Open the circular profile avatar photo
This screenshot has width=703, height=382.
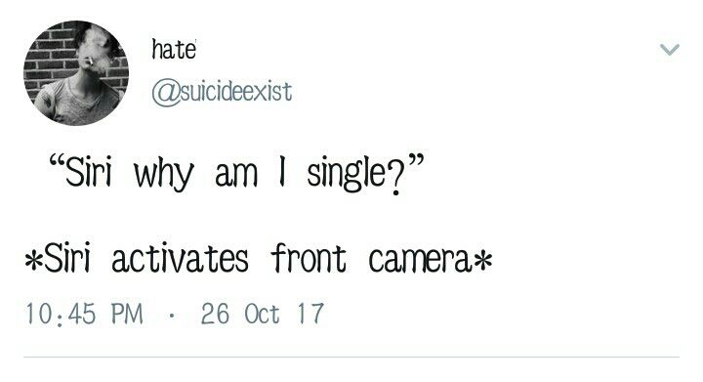[76, 73]
